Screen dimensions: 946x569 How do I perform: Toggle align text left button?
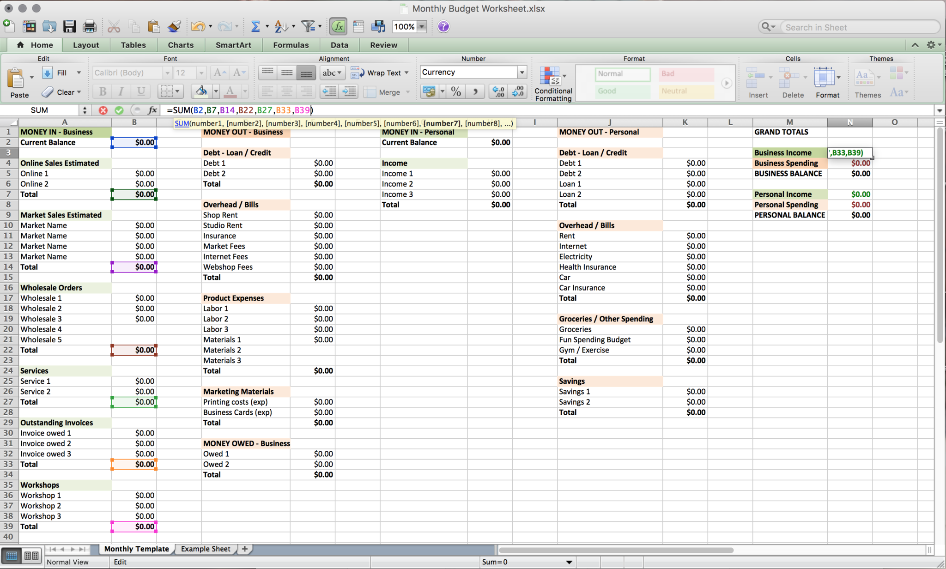tap(267, 91)
